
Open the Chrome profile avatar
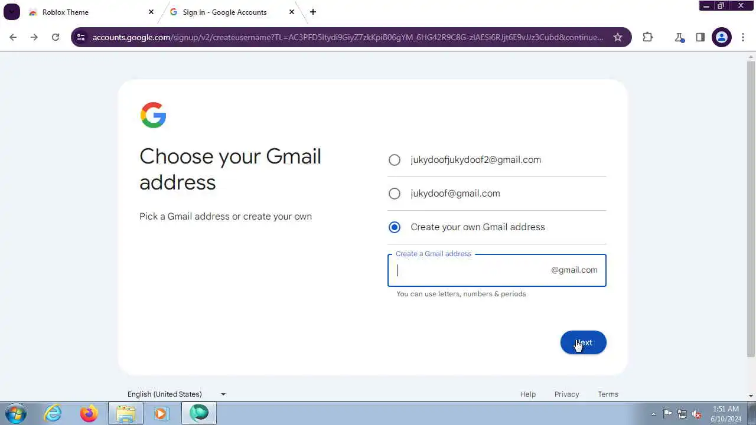[x=722, y=37]
